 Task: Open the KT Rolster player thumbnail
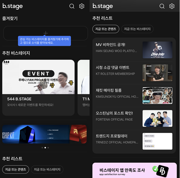point(157,73)
